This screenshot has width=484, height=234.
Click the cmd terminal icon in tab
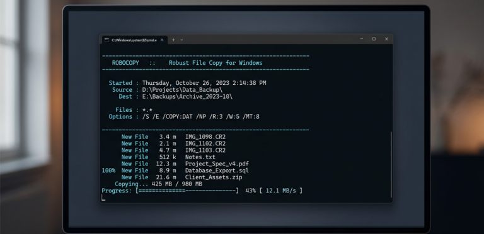coord(107,40)
